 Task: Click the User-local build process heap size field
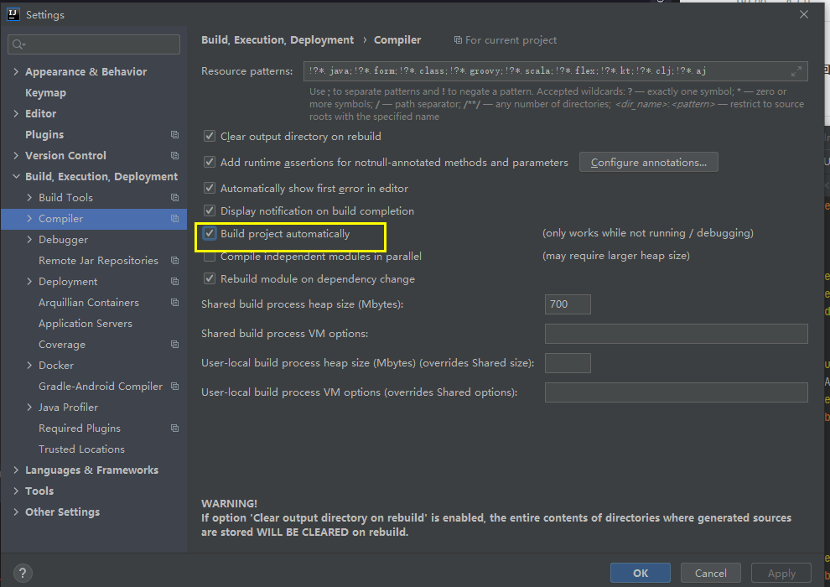[568, 363]
